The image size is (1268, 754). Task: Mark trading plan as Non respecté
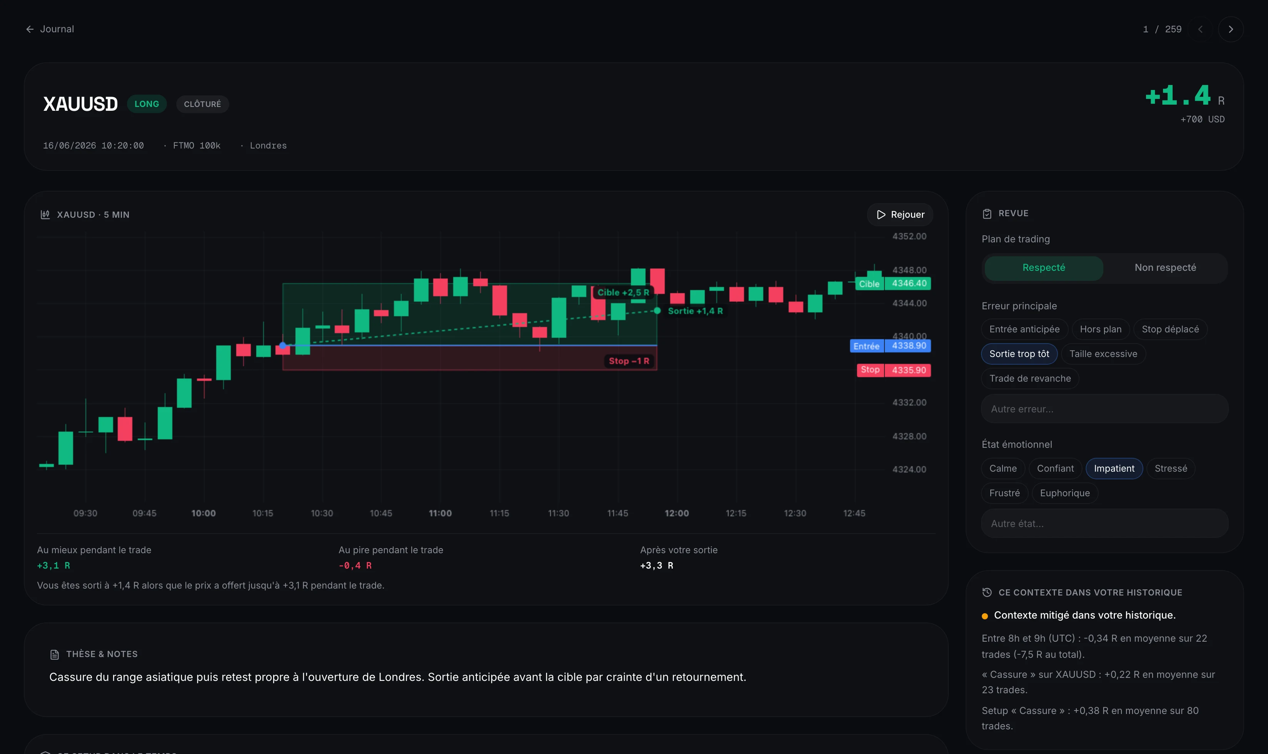(x=1165, y=268)
